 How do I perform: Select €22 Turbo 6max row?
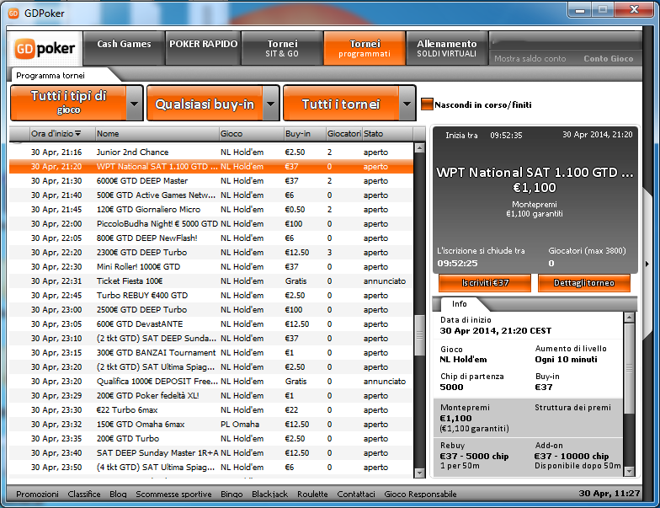pos(211,409)
